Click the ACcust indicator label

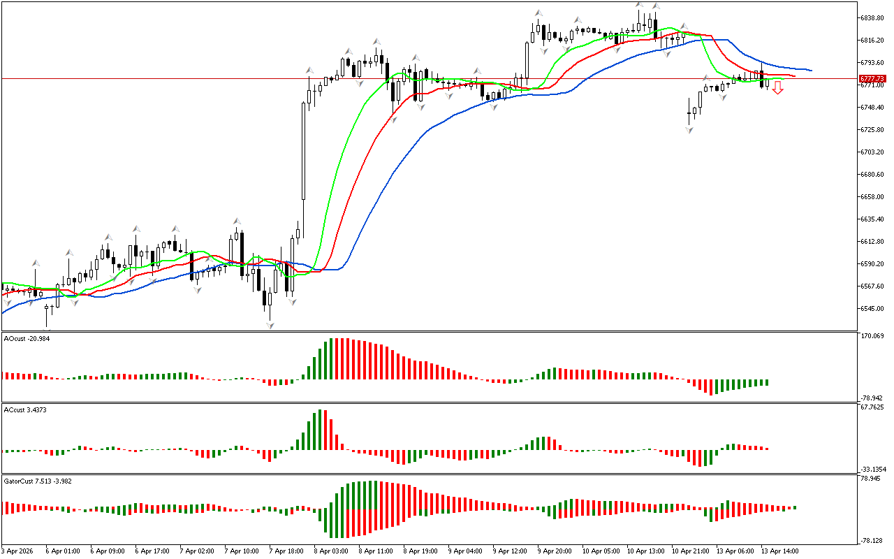(25, 410)
